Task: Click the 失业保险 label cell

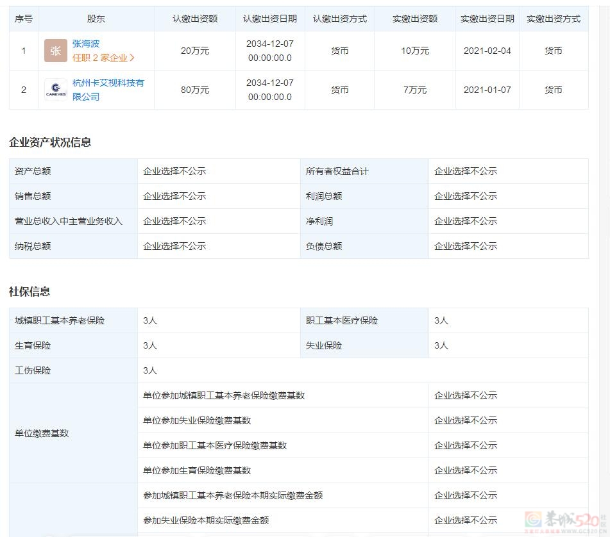Action: coord(324,345)
